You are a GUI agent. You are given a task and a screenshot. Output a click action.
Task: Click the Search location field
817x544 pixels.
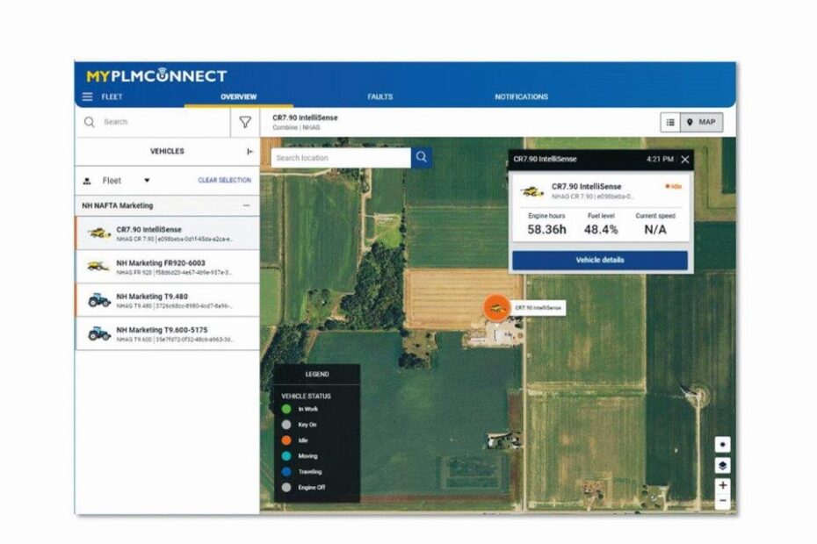pos(341,158)
